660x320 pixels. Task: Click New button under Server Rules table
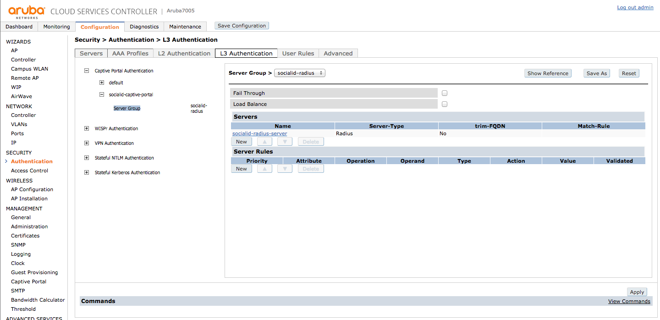[x=242, y=169]
